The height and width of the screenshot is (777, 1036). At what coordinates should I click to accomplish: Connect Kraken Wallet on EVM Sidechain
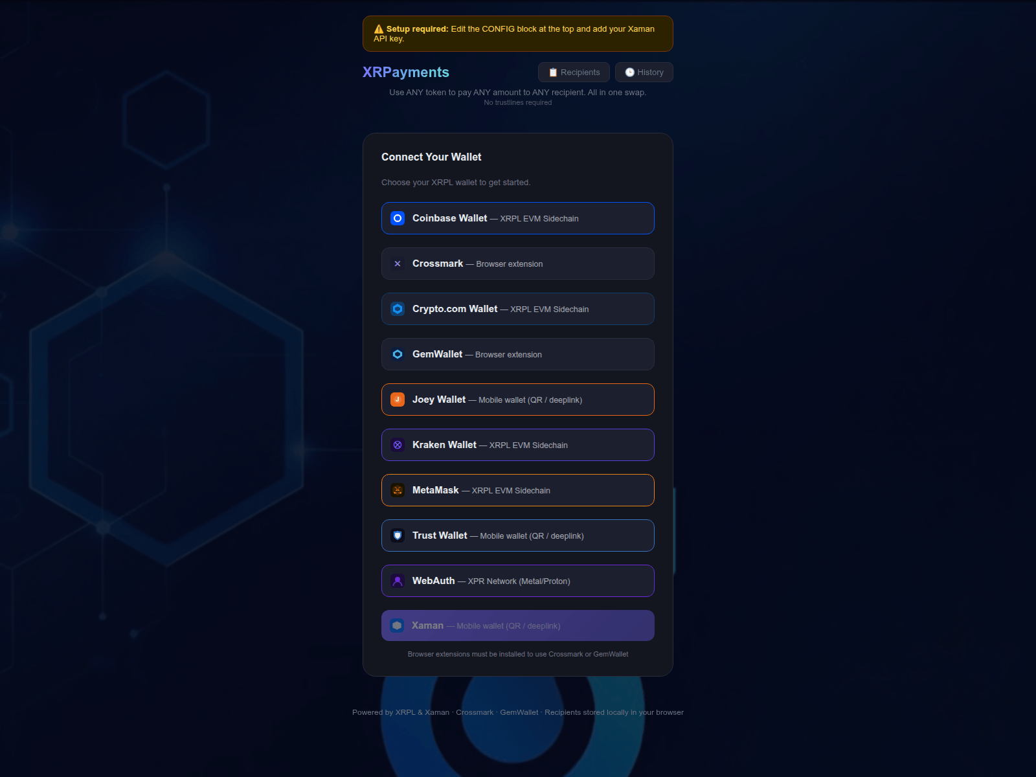pos(518,445)
